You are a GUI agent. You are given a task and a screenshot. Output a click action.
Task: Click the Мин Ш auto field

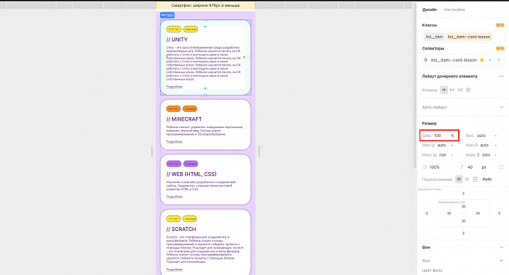coord(442,145)
